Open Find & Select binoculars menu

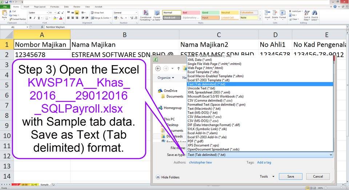pos(314,15)
